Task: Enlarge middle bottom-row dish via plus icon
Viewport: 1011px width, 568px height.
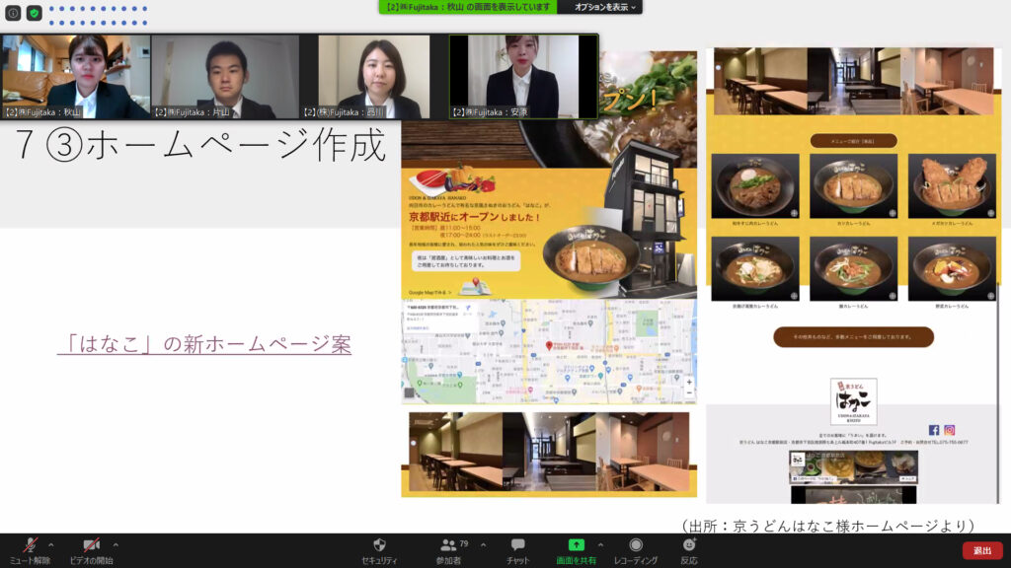Action: pyautogui.click(x=892, y=296)
